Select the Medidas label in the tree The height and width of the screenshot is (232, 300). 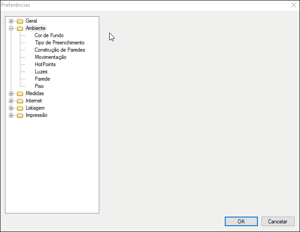(35, 93)
